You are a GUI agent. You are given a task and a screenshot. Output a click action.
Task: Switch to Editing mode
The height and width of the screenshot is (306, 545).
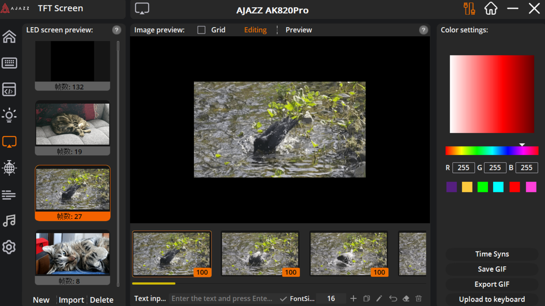[255, 30]
